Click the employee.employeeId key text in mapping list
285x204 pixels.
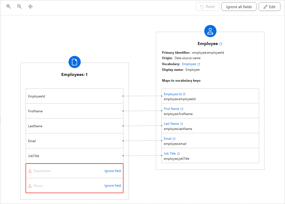[180, 99]
